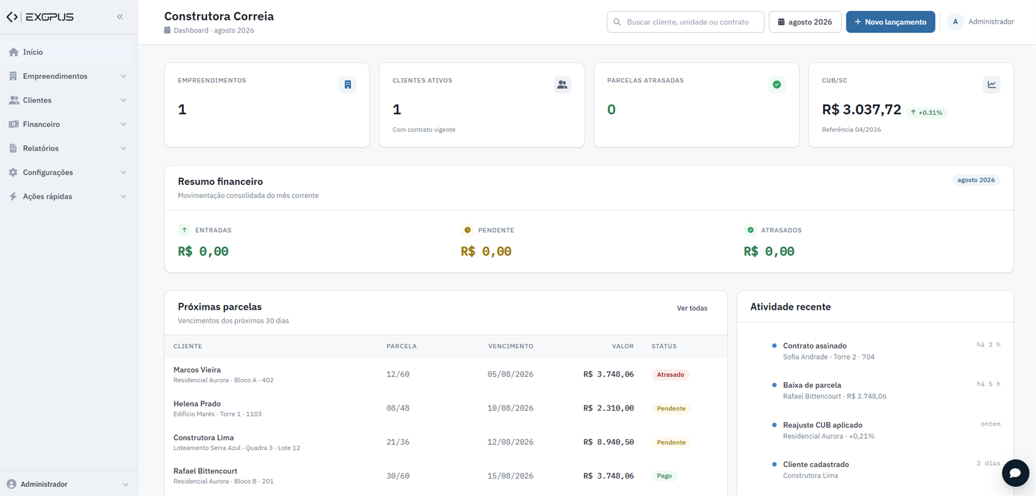Screen dimensions: 1036x496
Task: Expand the Empreendimentos sidebar menu
Action: tap(68, 76)
